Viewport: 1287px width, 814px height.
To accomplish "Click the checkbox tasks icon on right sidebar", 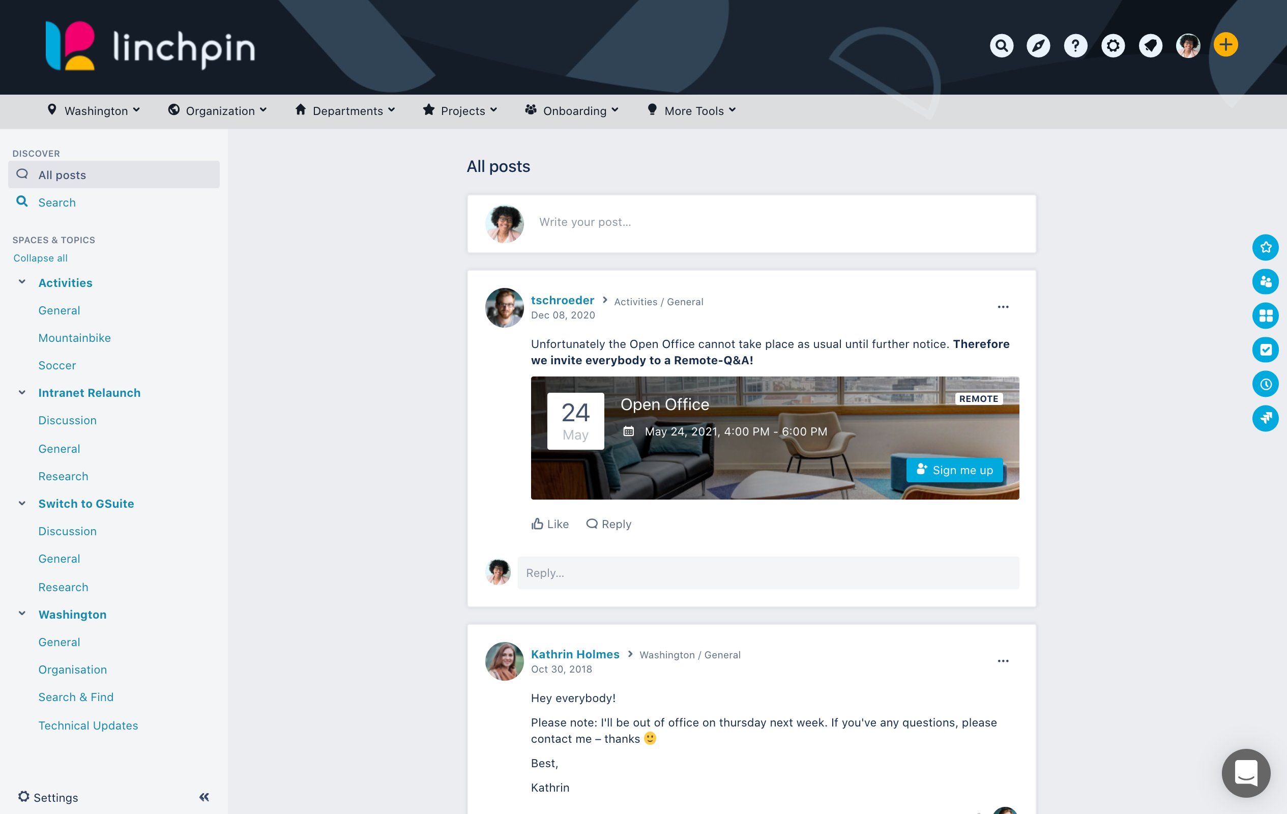I will [x=1265, y=350].
